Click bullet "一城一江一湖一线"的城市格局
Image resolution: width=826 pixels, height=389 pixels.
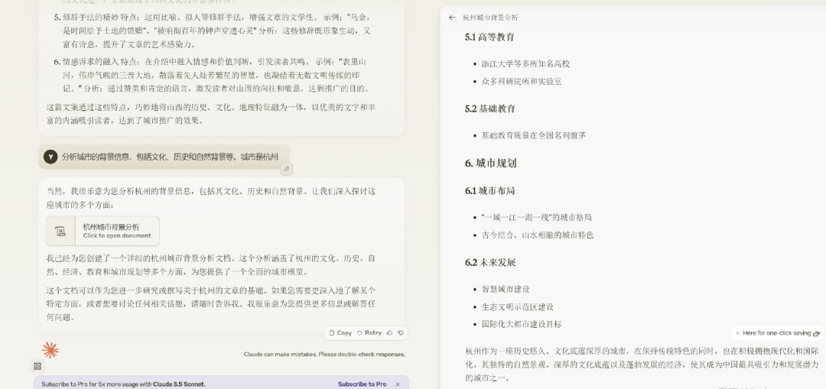click(x=535, y=217)
